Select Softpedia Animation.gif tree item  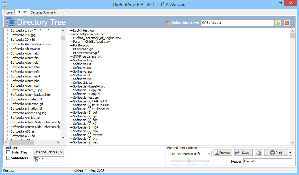[27, 104]
